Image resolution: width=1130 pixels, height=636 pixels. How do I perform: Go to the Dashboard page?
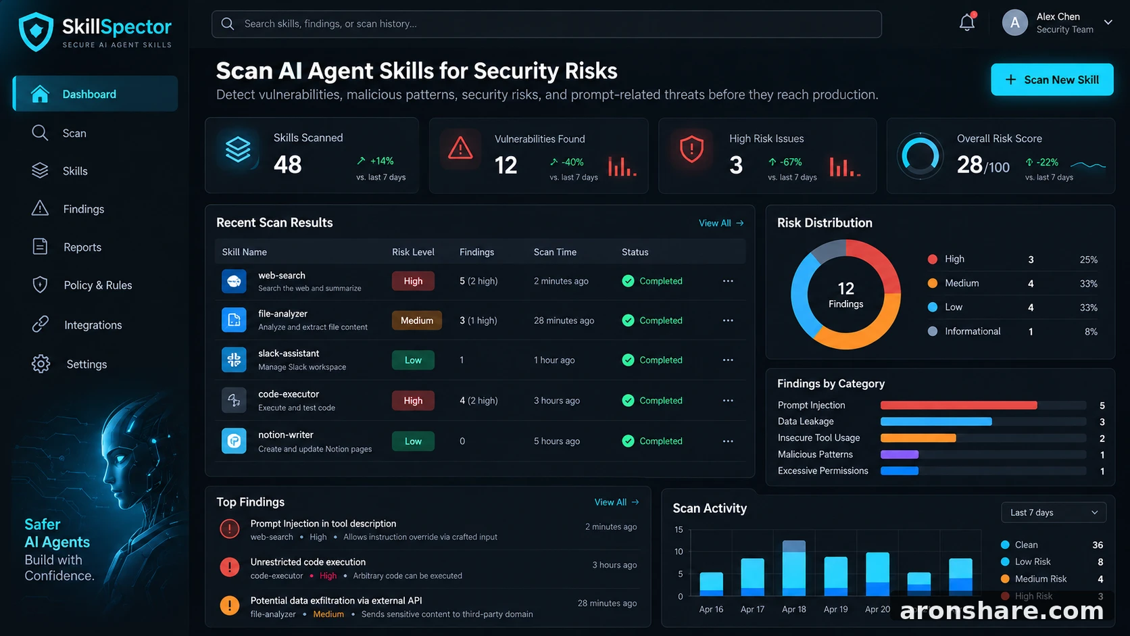95,94
